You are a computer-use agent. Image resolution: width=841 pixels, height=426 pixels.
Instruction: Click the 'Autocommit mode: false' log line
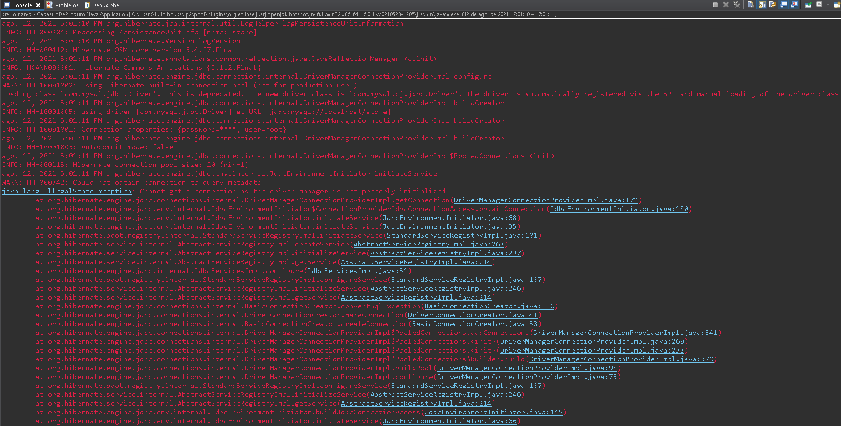[x=87, y=147]
